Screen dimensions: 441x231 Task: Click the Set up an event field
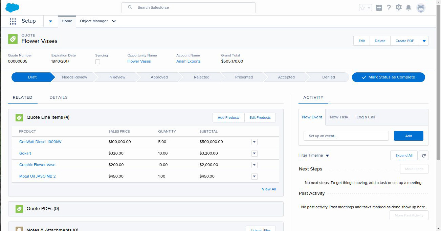(346, 136)
